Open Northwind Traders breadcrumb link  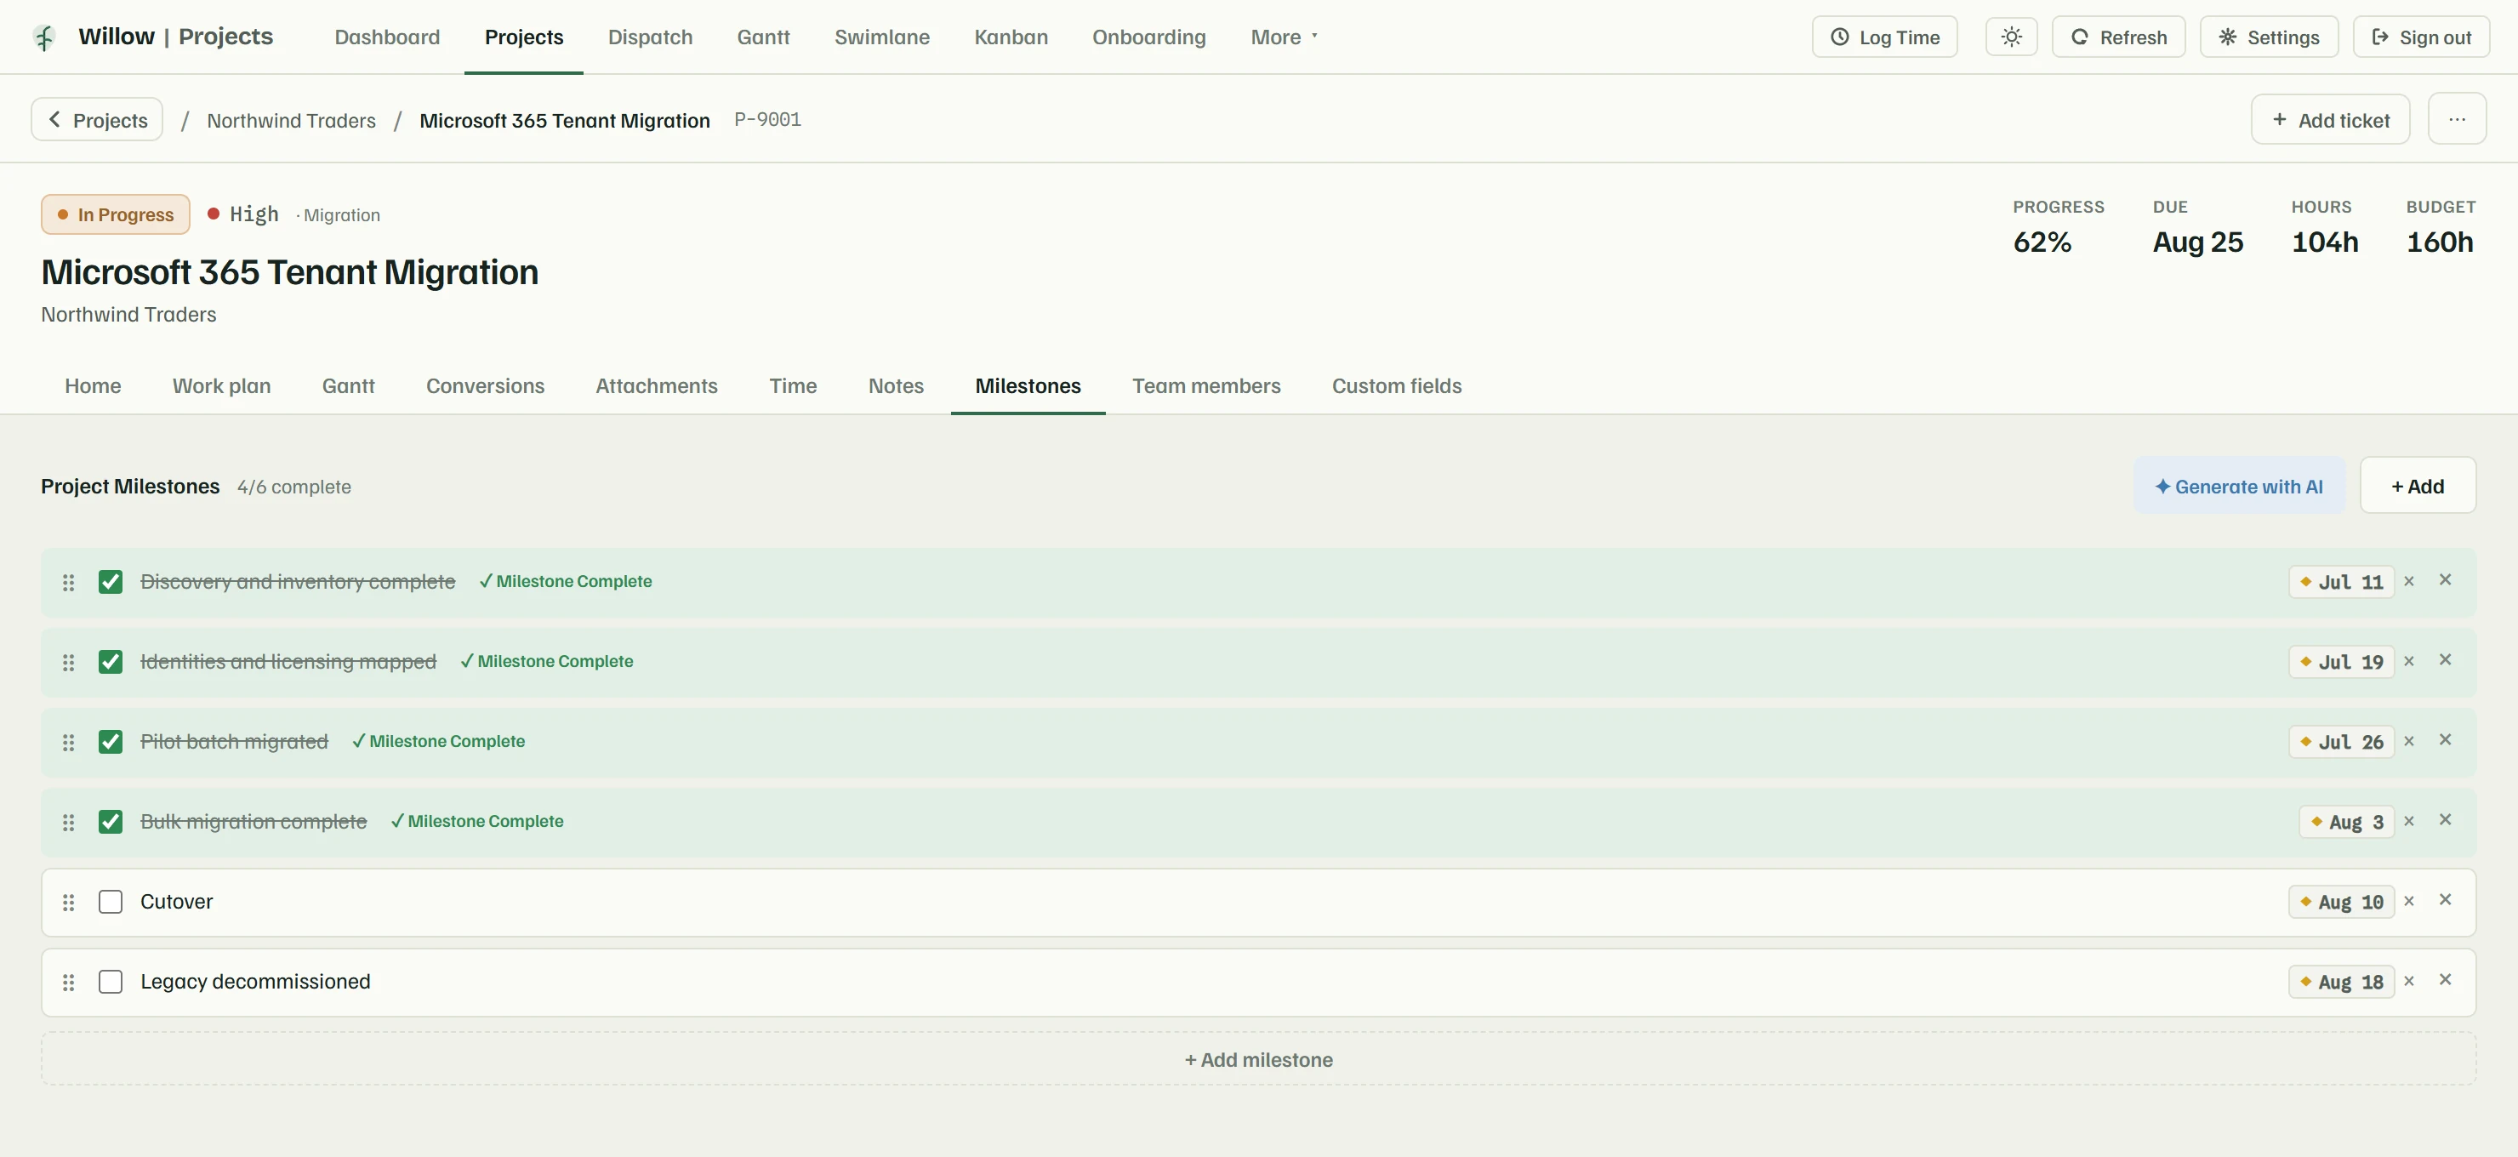pyautogui.click(x=291, y=120)
